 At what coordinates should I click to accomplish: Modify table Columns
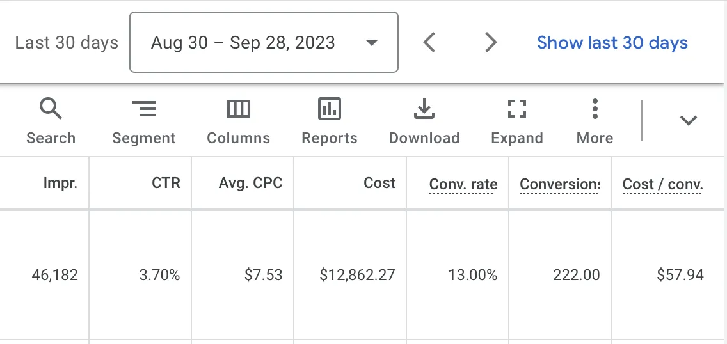click(238, 121)
